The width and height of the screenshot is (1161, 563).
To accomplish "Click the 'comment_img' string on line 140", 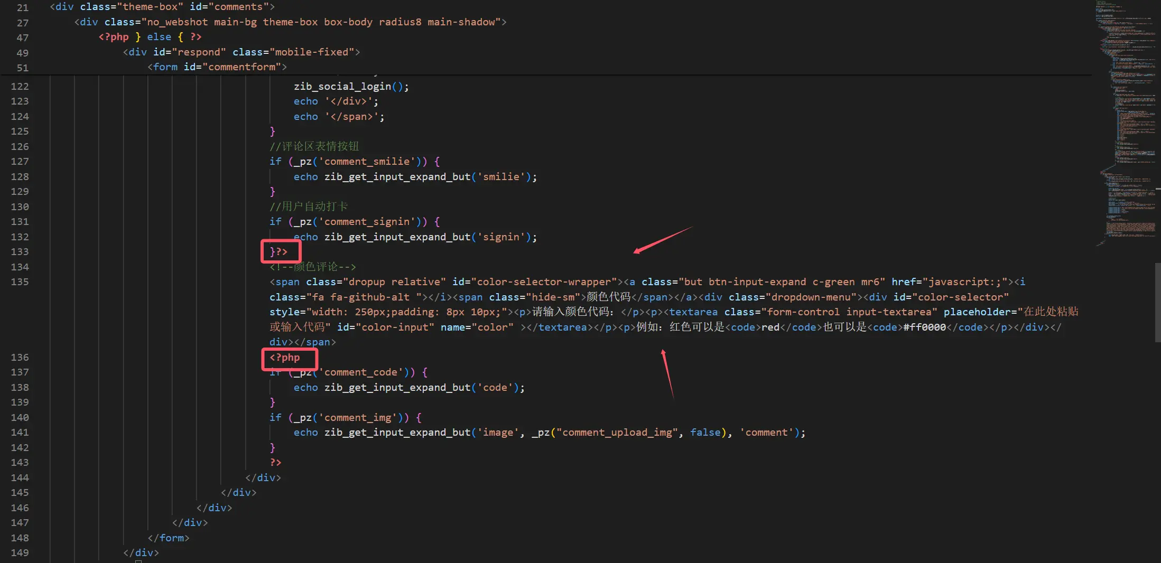I will (358, 418).
